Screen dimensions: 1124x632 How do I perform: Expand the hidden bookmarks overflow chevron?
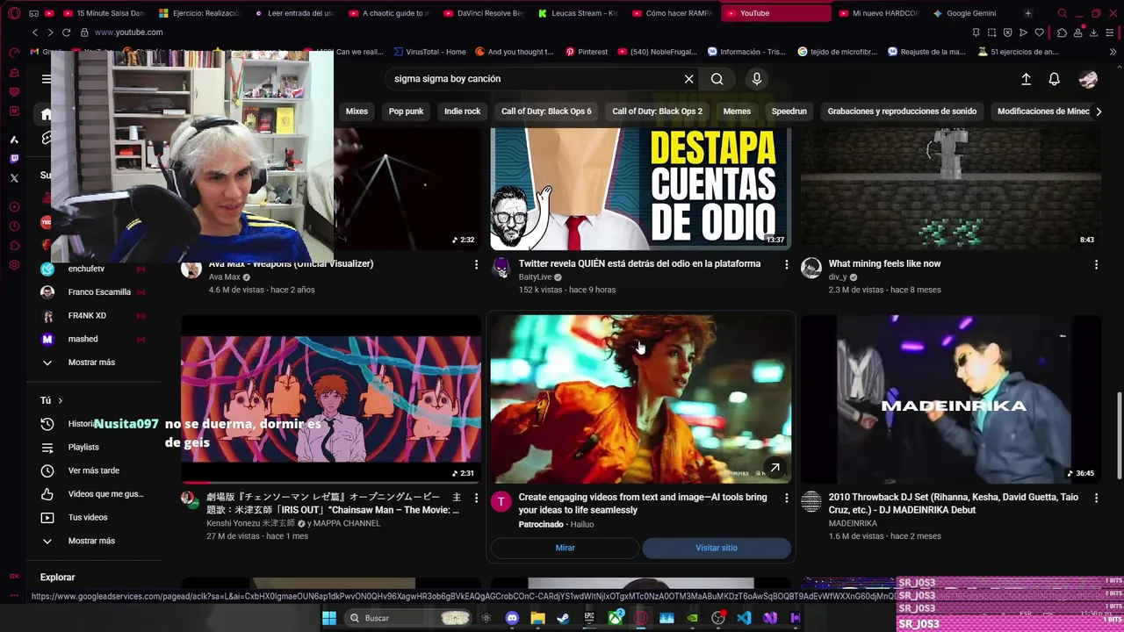[1113, 52]
